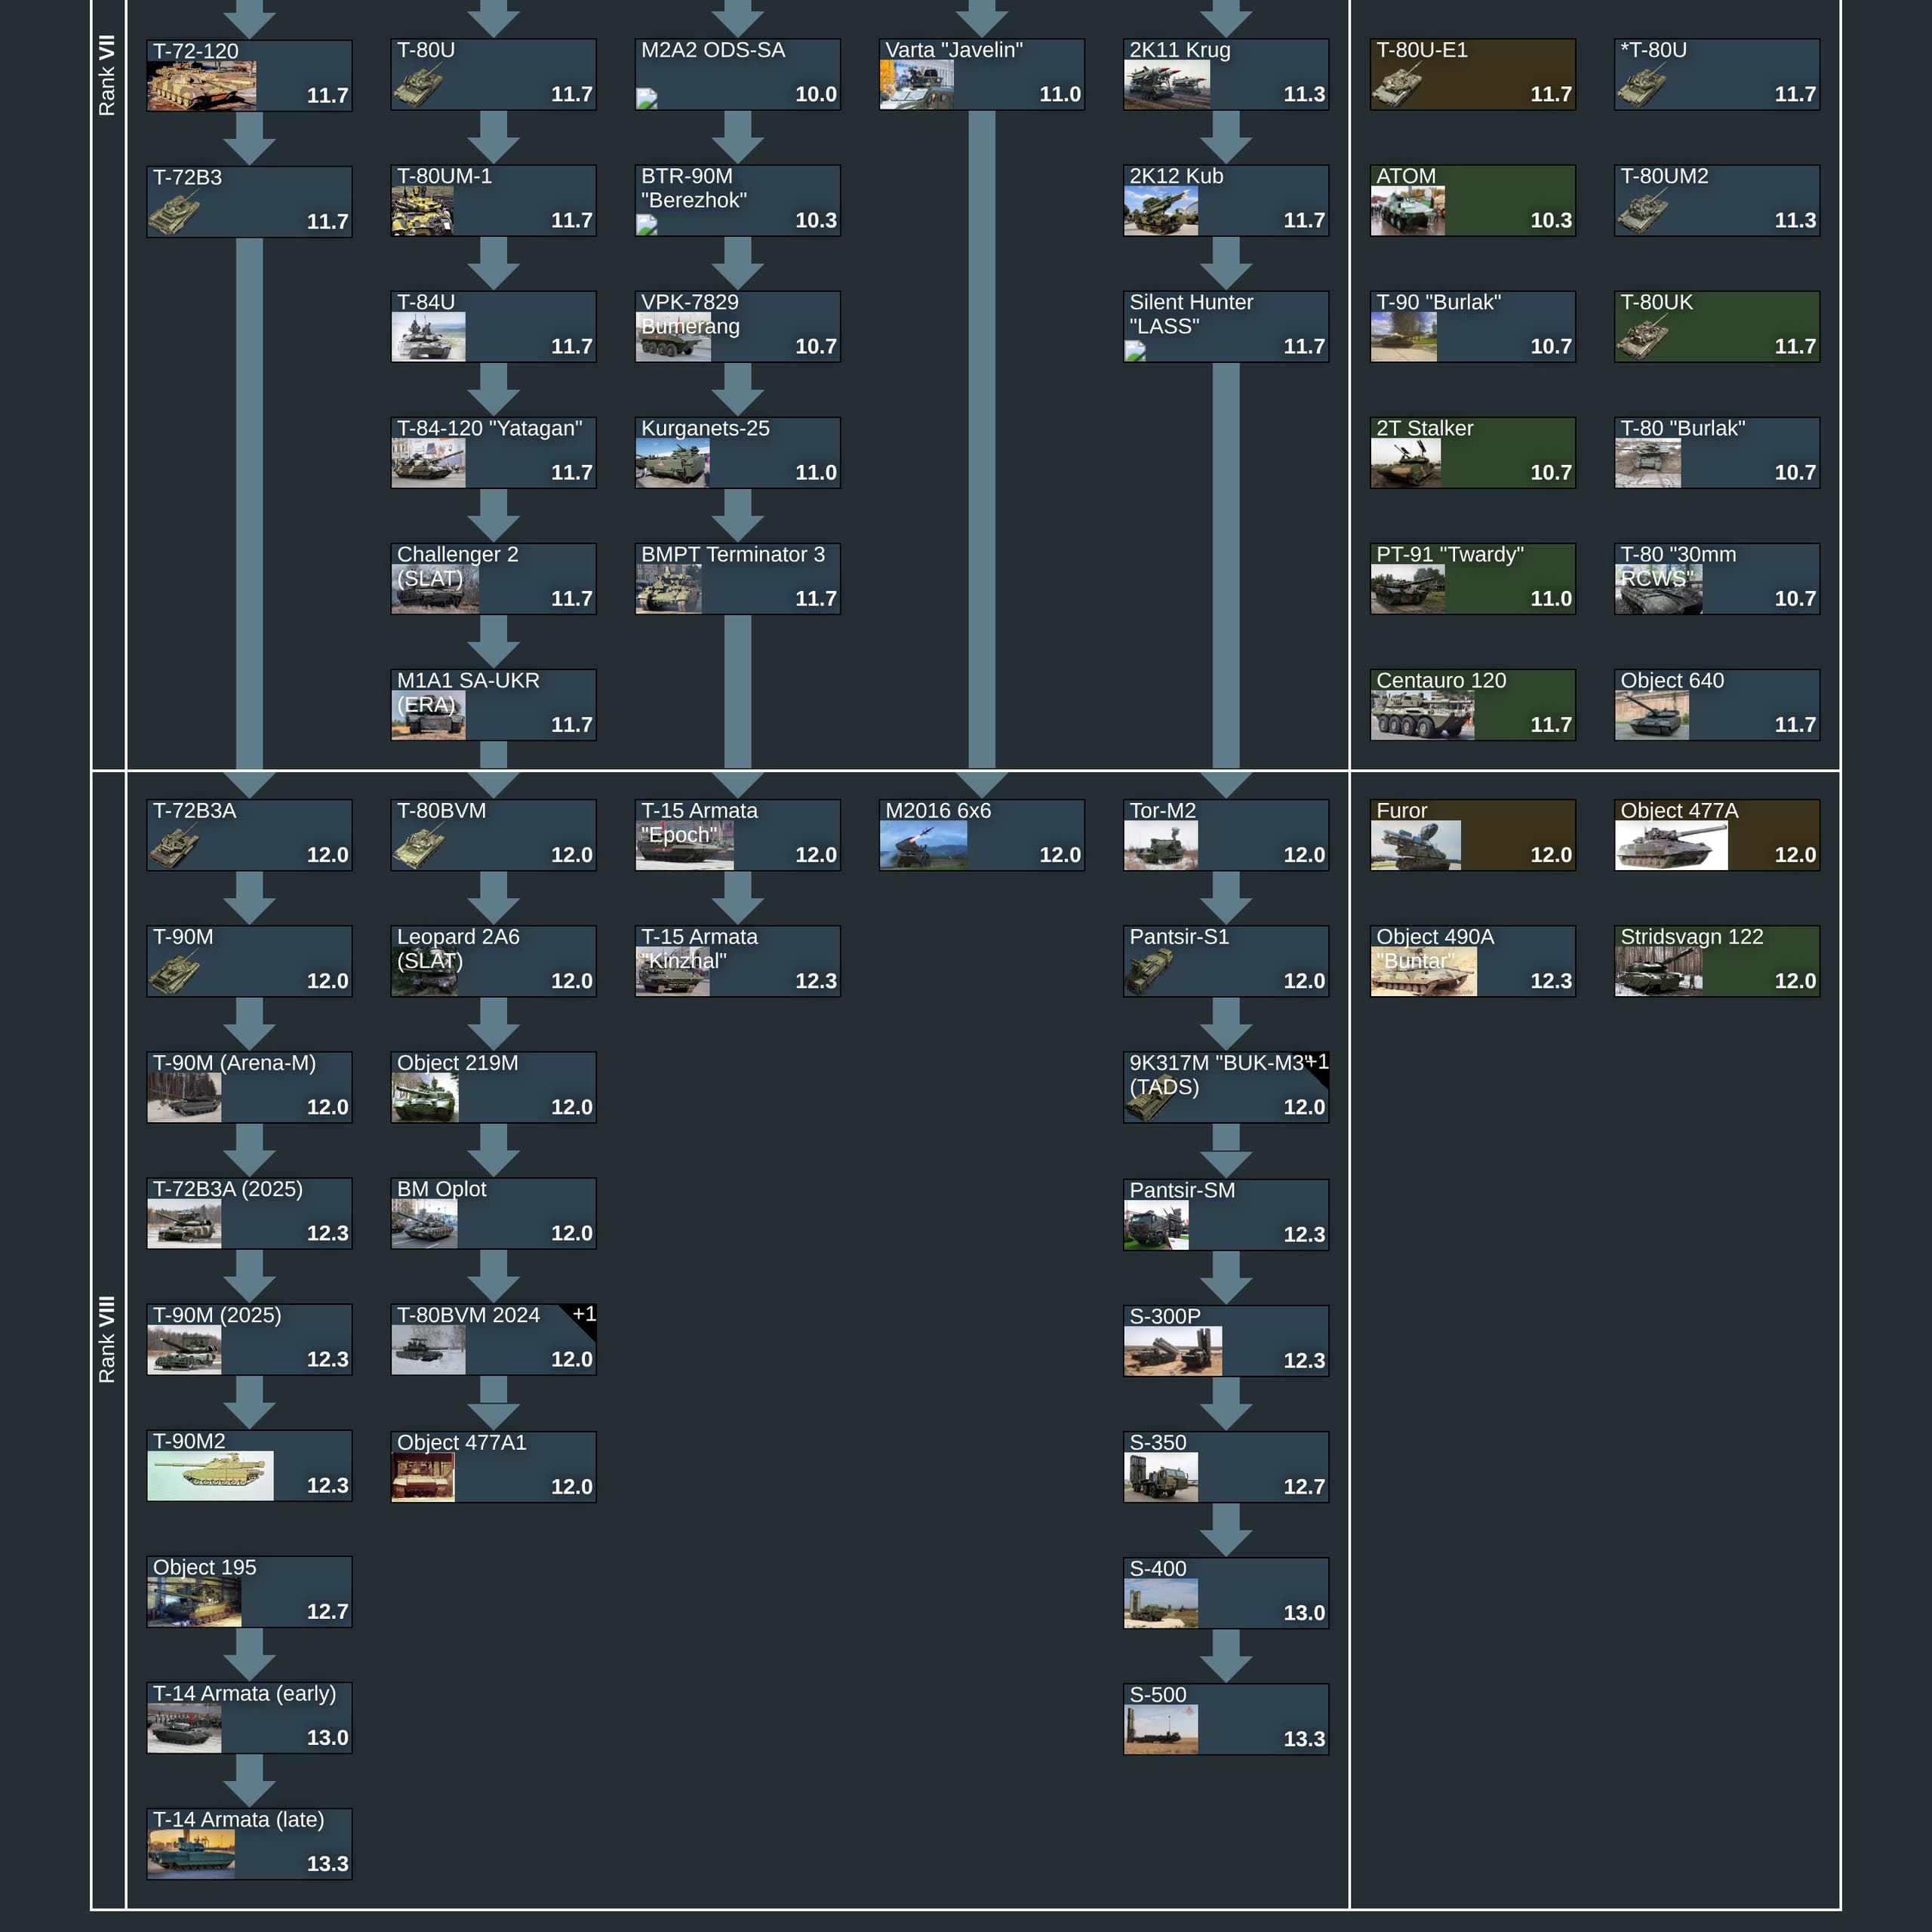The height and width of the screenshot is (1932, 1932).
Task: Click broken image icon on M2A2 ODS-SA
Action: [647, 98]
